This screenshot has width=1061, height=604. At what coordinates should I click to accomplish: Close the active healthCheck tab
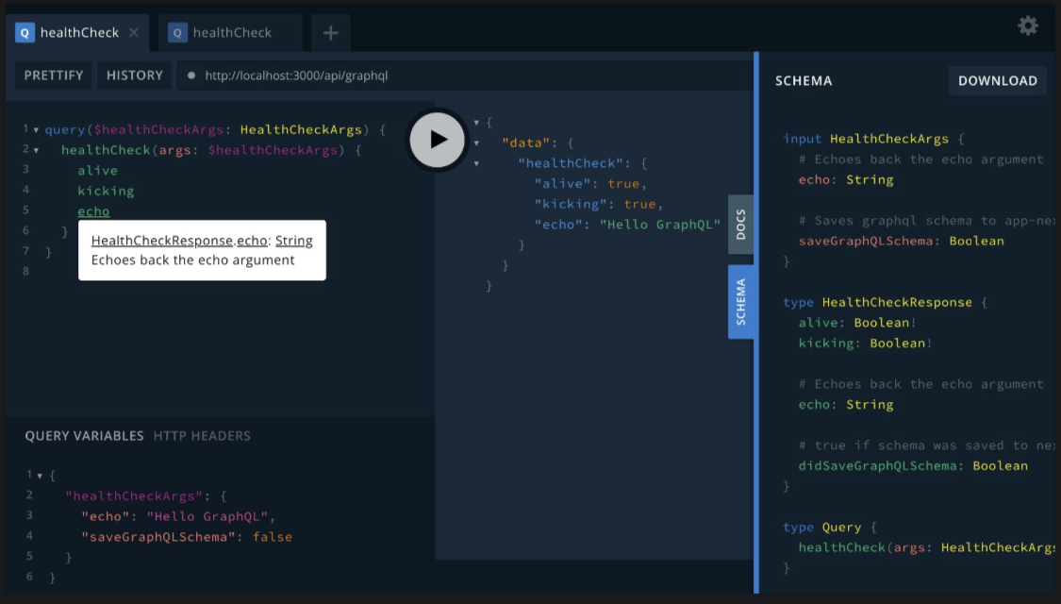pyautogui.click(x=131, y=31)
